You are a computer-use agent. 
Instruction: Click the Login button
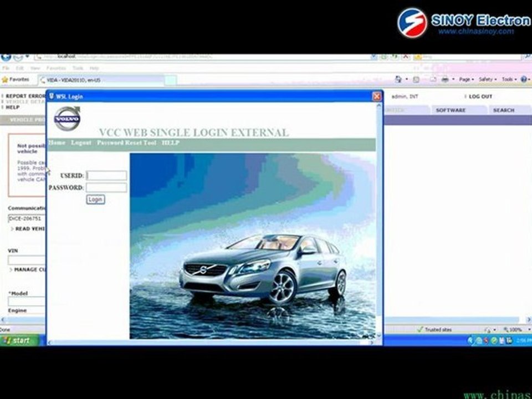pos(95,199)
